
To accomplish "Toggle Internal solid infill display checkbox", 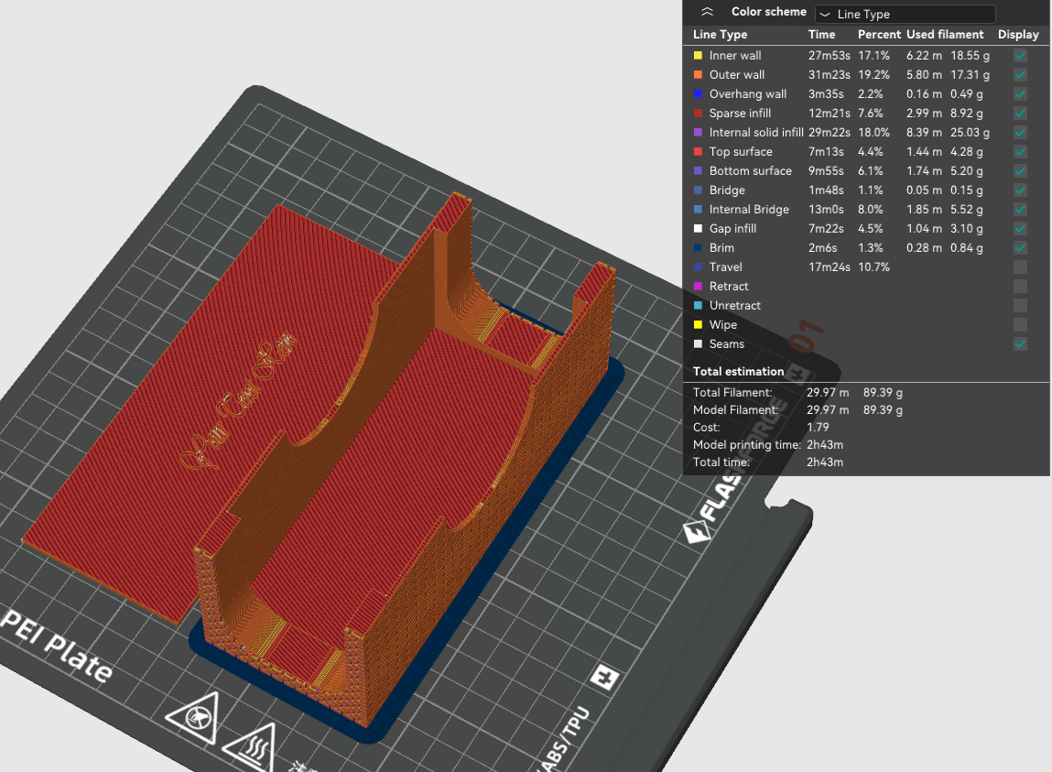I will click(1020, 132).
